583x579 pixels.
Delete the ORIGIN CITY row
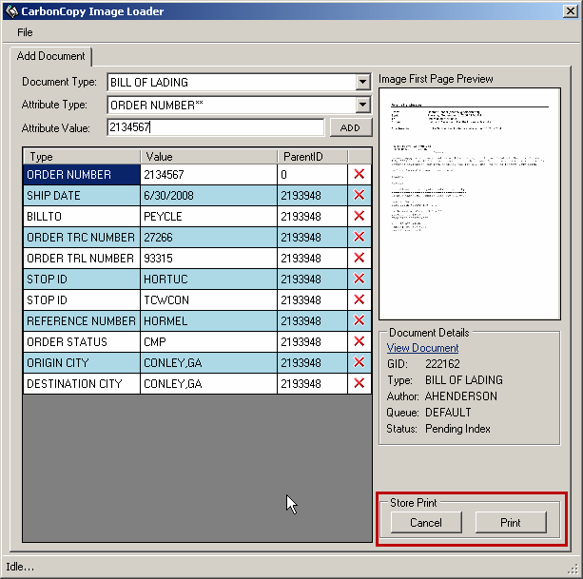(x=359, y=363)
